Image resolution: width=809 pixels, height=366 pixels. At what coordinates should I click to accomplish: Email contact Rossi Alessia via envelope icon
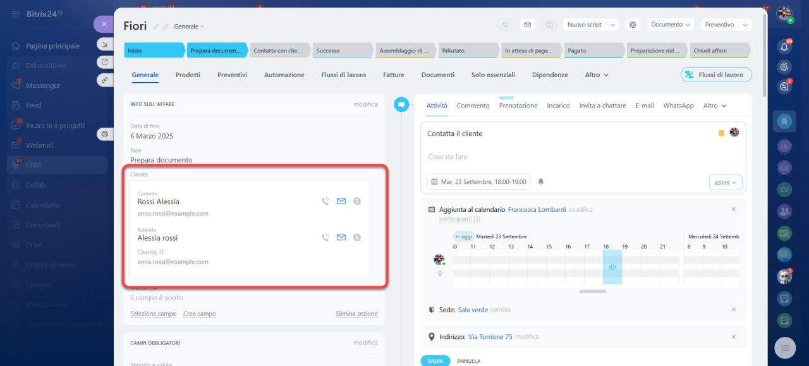click(x=341, y=202)
